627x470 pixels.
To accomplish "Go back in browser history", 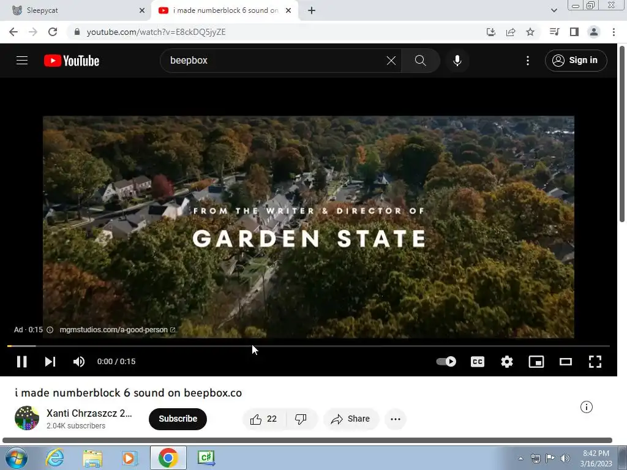I will coord(13,32).
